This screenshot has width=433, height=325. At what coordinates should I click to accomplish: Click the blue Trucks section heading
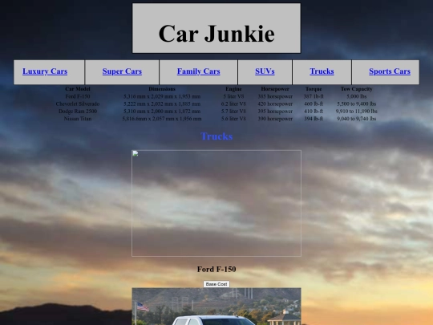[x=216, y=136]
